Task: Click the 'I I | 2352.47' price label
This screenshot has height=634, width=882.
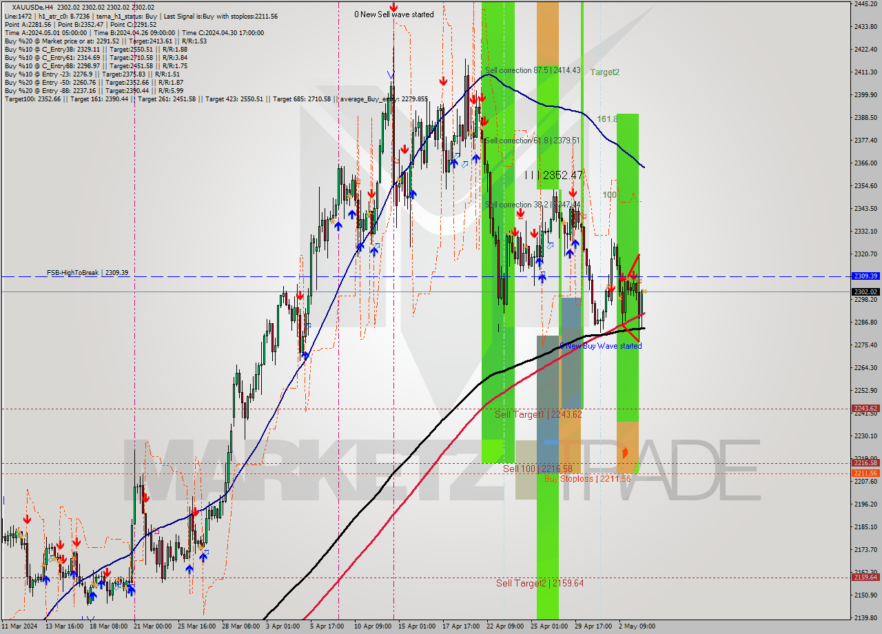Action: (554, 175)
